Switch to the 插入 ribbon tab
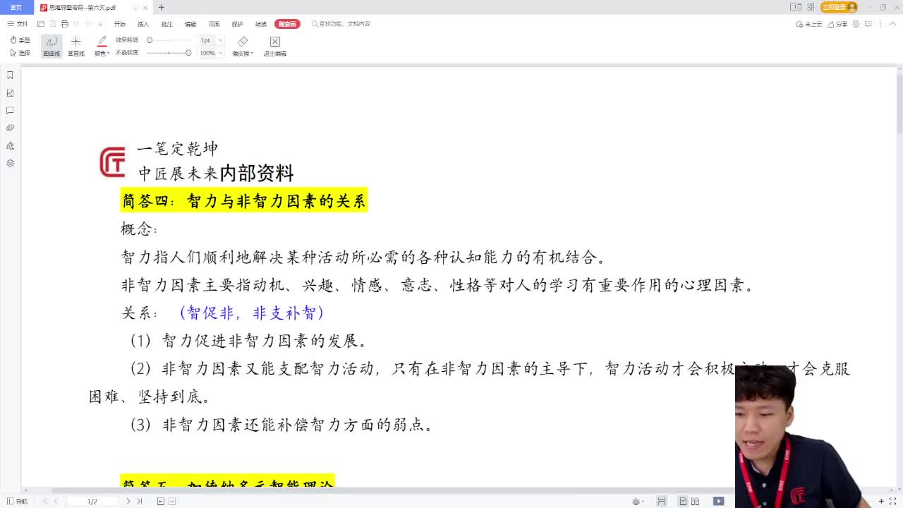This screenshot has width=903, height=508. point(142,23)
